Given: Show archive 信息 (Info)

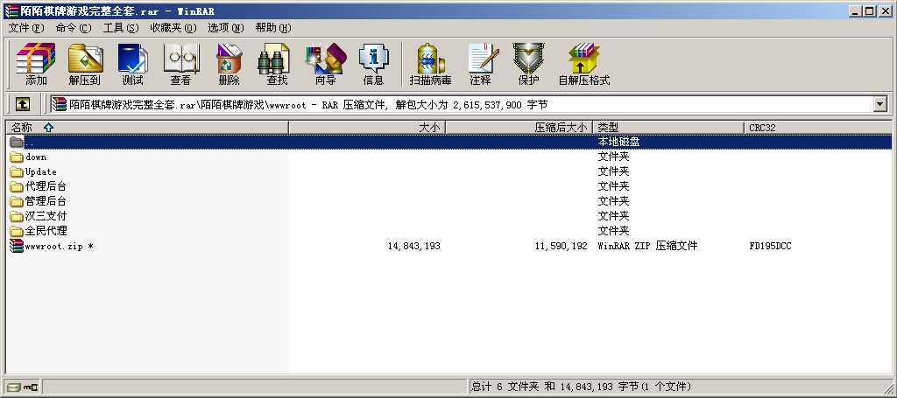Looking at the screenshot, I should [373, 64].
